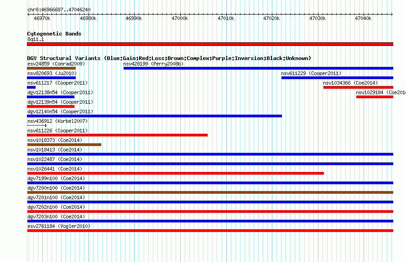Click the blue nsv1022487 gain bar
Screen dimensions: 406x262
click(x=210, y=164)
